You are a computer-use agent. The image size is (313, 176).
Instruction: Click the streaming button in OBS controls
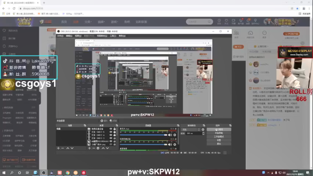click(x=219, y=129)
